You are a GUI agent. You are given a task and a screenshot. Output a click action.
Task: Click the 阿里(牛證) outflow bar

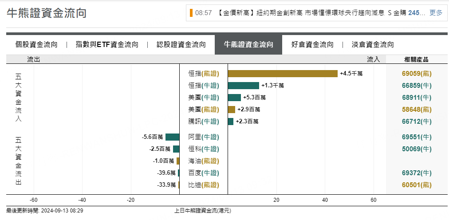pos(173,137)
